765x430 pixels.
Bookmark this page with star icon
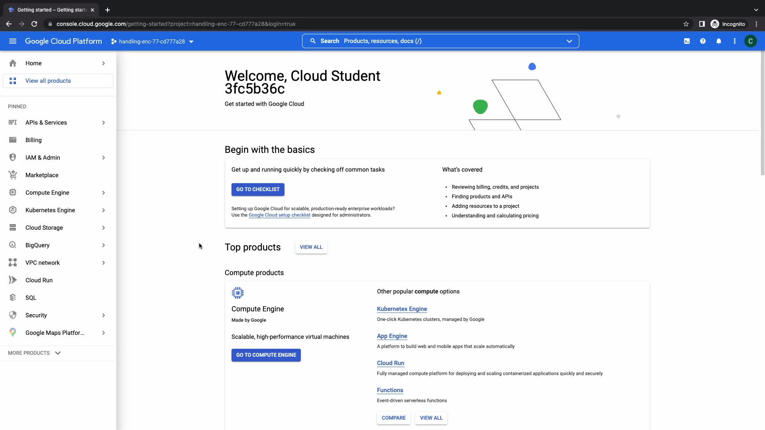pyautogui.click(x=686, y=24)
